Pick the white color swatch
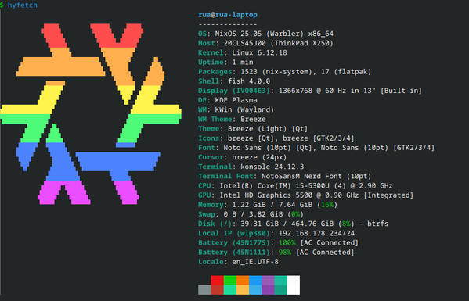 point(294,285)
